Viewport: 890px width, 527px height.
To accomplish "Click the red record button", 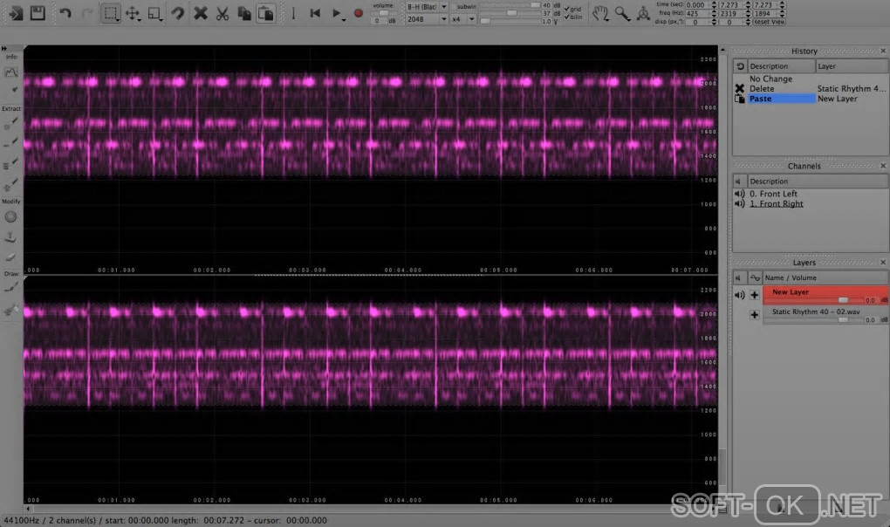I will (x=358, y=13).
